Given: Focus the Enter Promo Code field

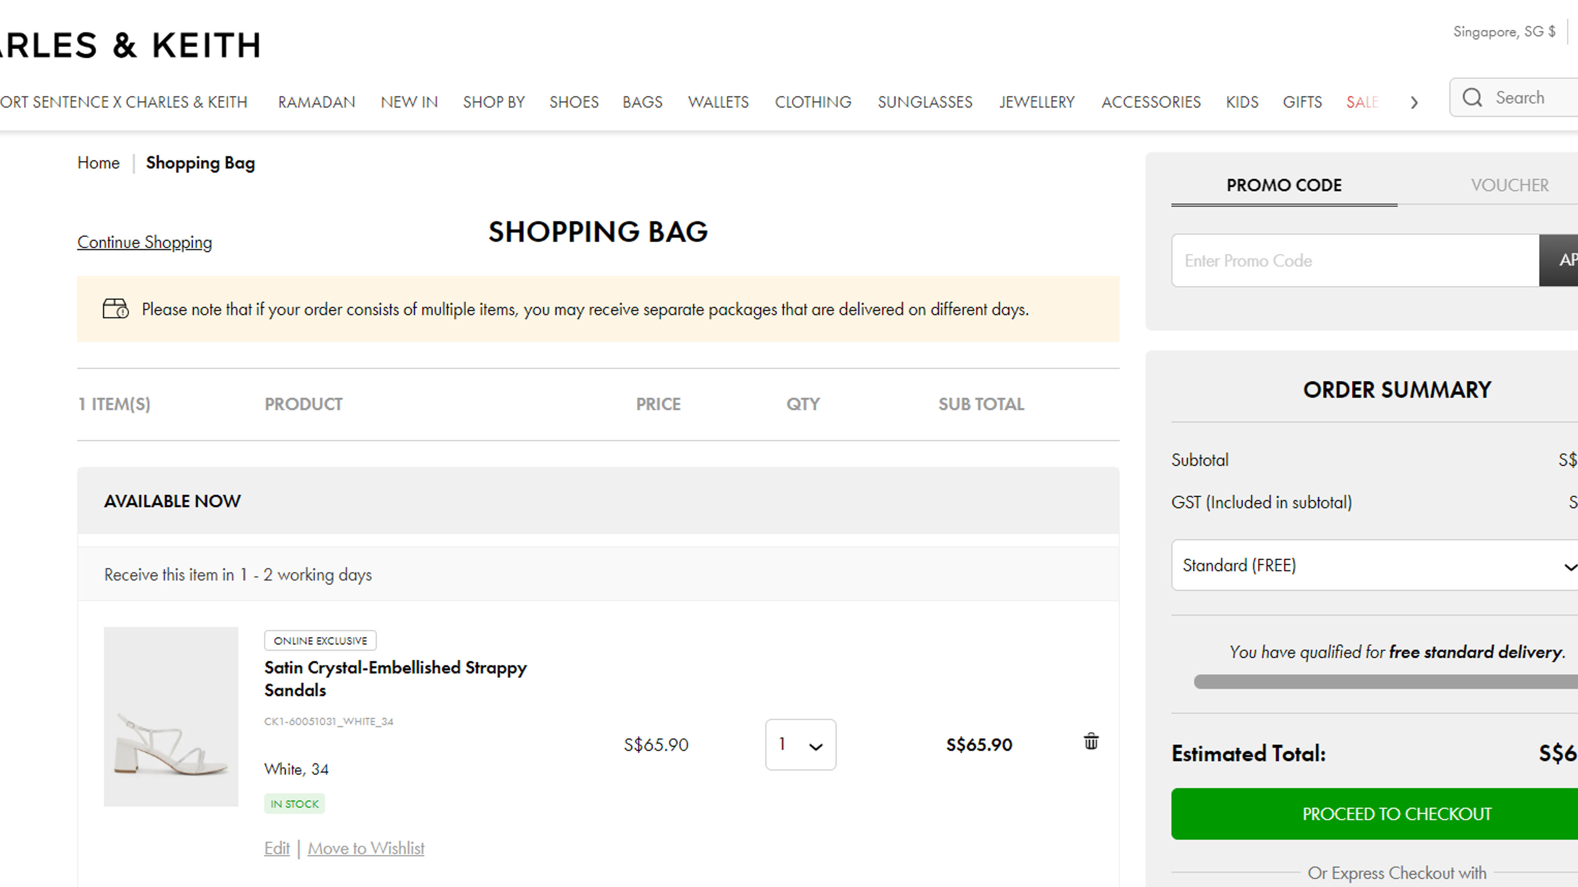Looking at the screenshot, I should (1355, 260).
